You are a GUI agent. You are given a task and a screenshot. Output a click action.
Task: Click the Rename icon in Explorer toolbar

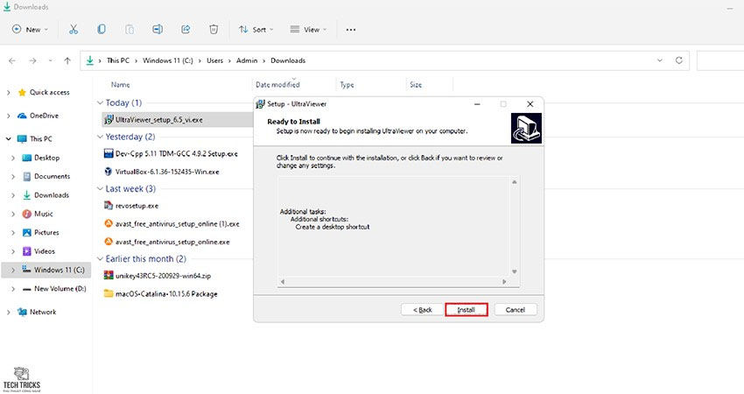click(158, 30)
